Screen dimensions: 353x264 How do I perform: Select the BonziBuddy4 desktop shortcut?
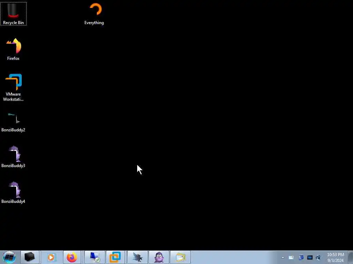13,192
